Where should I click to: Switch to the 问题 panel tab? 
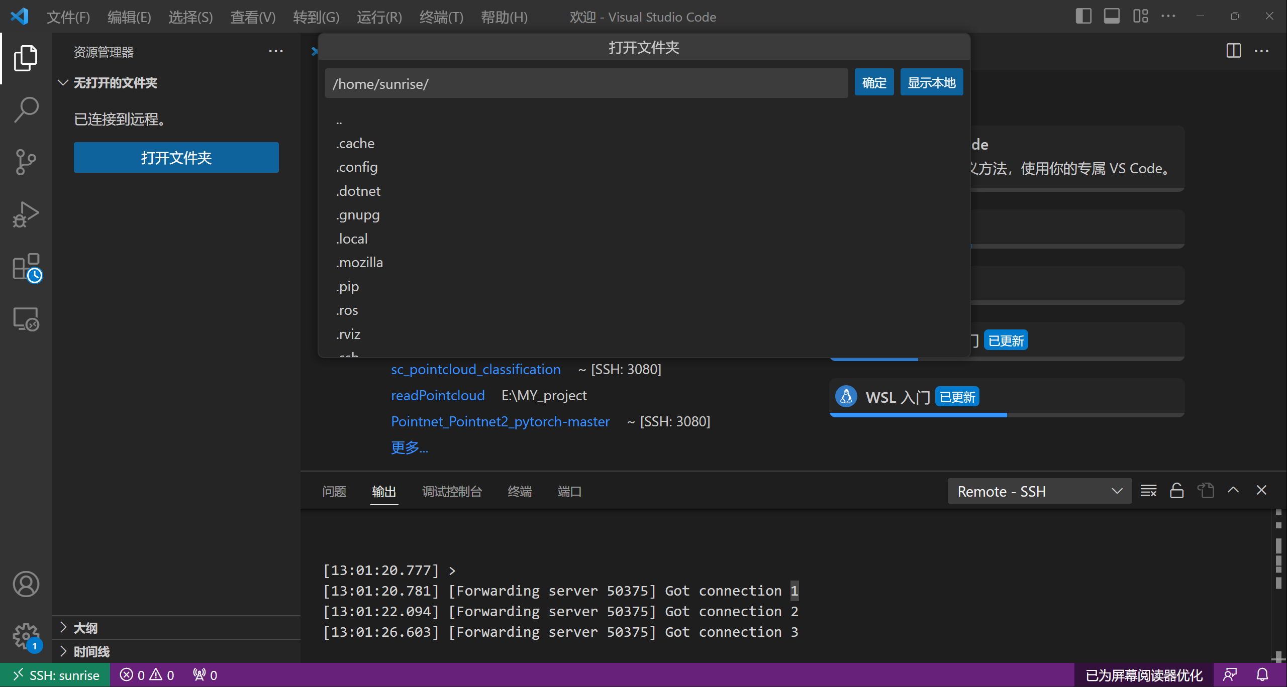[x=334, y=491]
